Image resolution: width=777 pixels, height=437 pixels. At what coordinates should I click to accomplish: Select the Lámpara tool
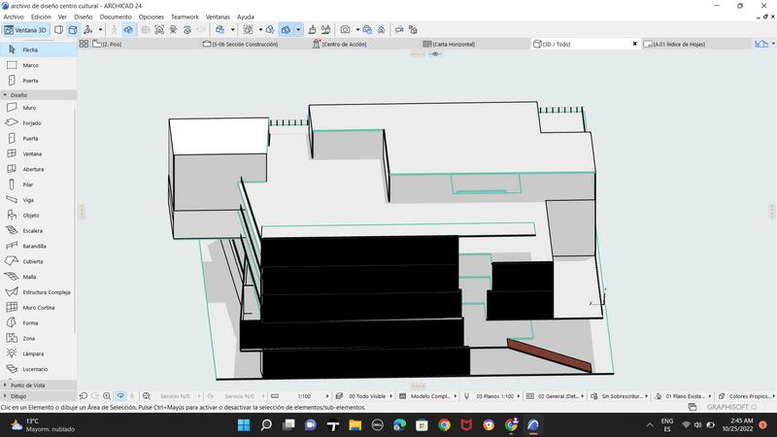tap(32, 353)
